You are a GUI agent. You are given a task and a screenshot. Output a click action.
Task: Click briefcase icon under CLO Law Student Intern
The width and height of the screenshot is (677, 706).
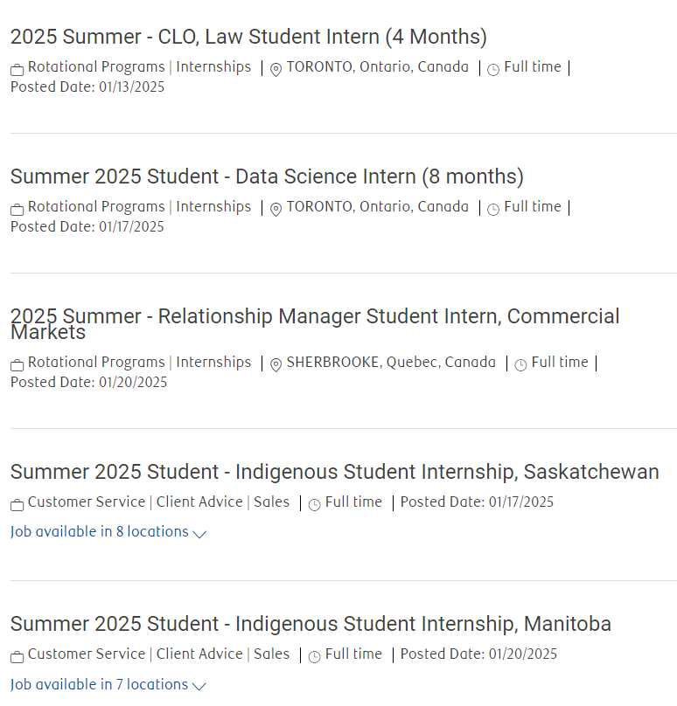[x=17, y=70]
